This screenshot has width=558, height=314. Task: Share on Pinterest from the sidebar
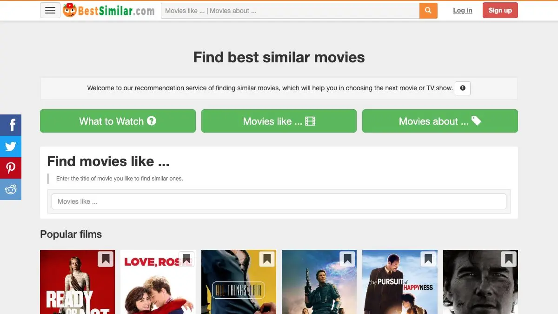pos(11,168)
